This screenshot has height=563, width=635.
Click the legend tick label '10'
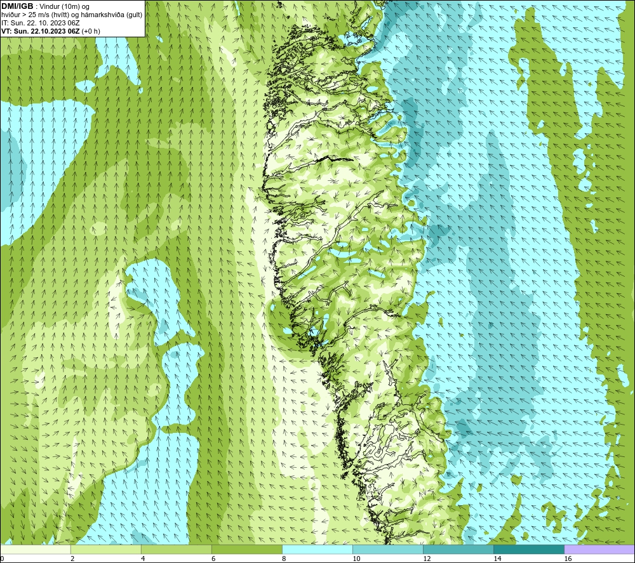click(356, 559)
